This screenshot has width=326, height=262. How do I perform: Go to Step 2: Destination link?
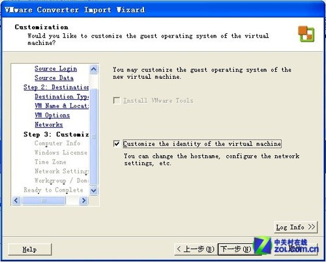pyautogui.click(x=56, y=87)
